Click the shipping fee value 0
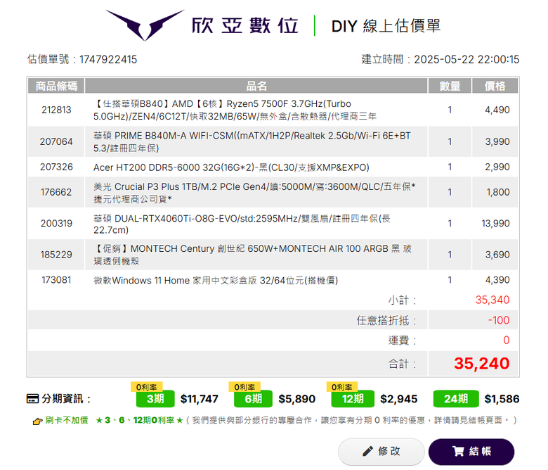Screen dimensions: 548x470 [506, 340]
